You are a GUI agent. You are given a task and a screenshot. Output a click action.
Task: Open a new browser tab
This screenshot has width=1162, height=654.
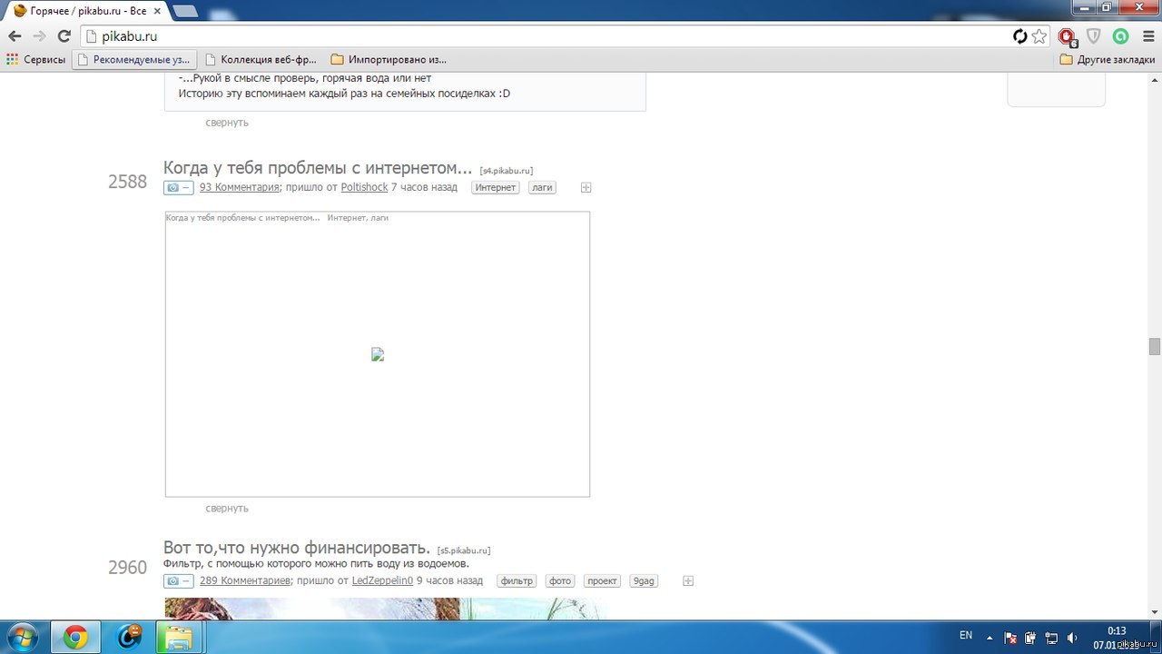(185, 11)
